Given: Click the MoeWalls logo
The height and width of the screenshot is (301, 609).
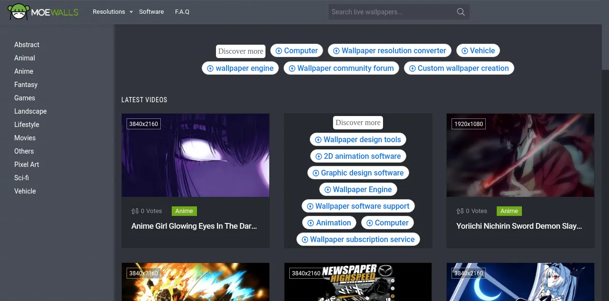Looking at the screenshot, I should (43, 12).
